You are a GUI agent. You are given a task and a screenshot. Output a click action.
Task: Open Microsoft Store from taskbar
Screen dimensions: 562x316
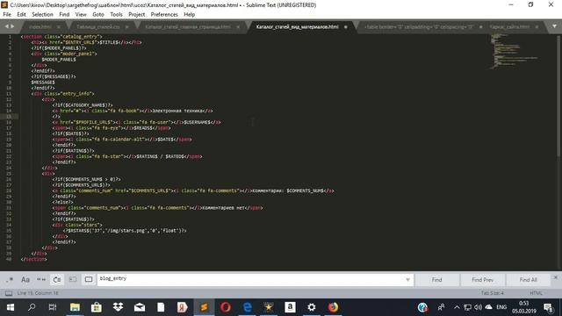coord(97,307)
